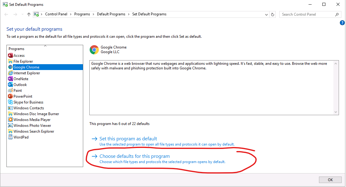Click the Windows Media Player icon

(10, 120)
